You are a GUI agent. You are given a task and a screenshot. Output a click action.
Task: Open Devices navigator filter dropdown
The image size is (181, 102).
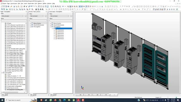pos(36,16)
